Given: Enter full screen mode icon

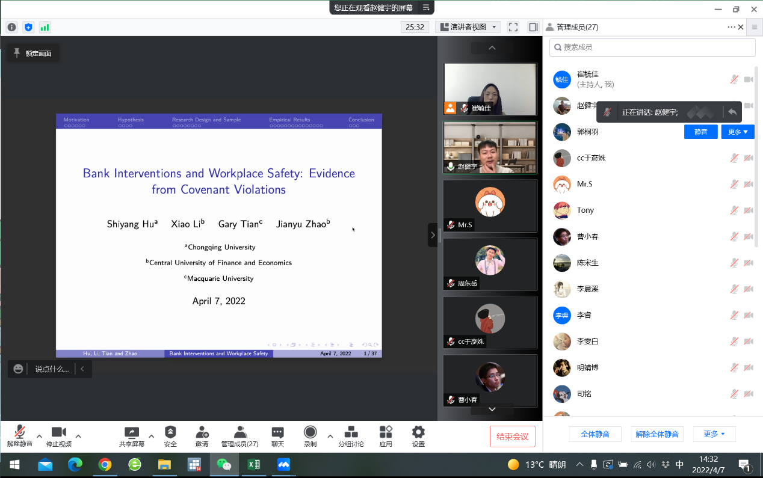Looking at the screenshot, I should pyautogui.click(x=513, y=27).
